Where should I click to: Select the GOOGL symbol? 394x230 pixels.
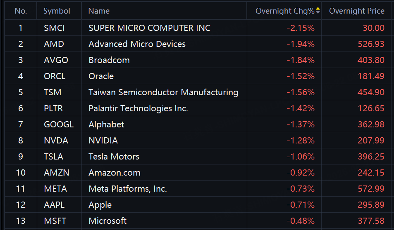(59, 124)
